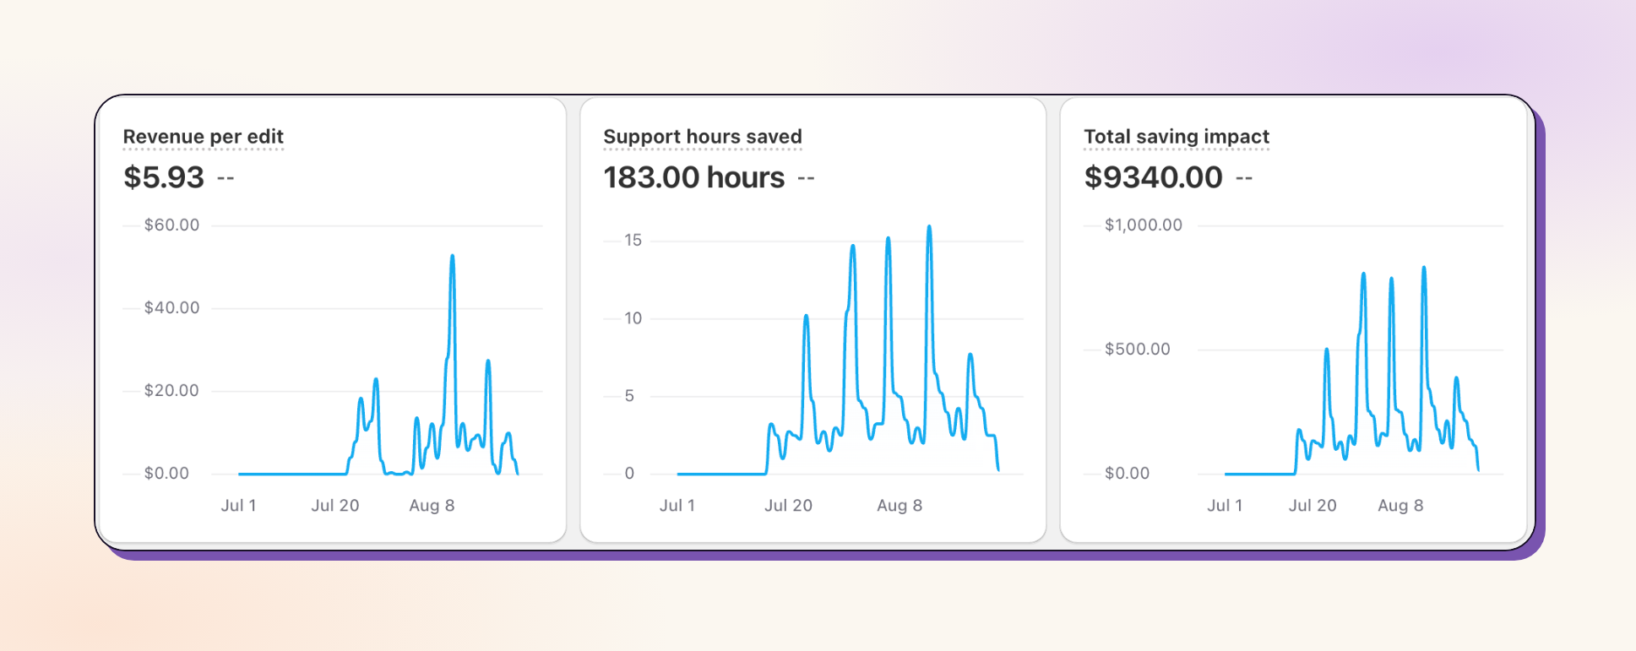Screen dimensions: 1636x651
Task: Click the '--' change indicator beside 183.00 hours
Action: tap(806, 178)
